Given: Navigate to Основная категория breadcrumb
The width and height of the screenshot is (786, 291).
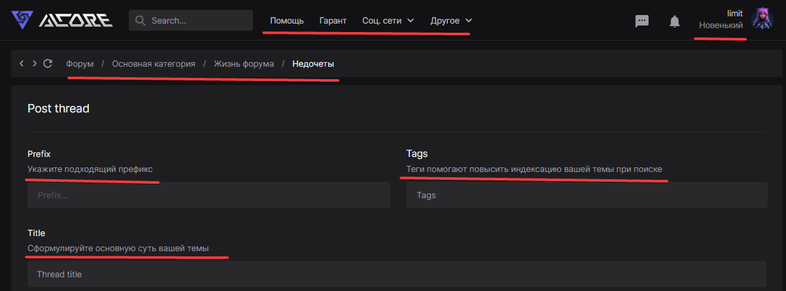Looking at the screenshot, I should (x=154, y=63).
